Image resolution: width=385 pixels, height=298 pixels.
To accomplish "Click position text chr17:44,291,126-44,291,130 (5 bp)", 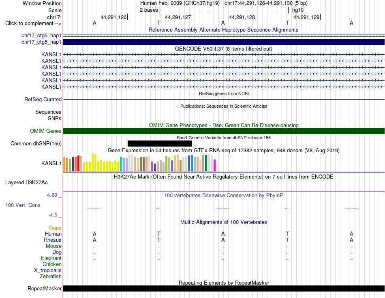I will pos(266,3).
